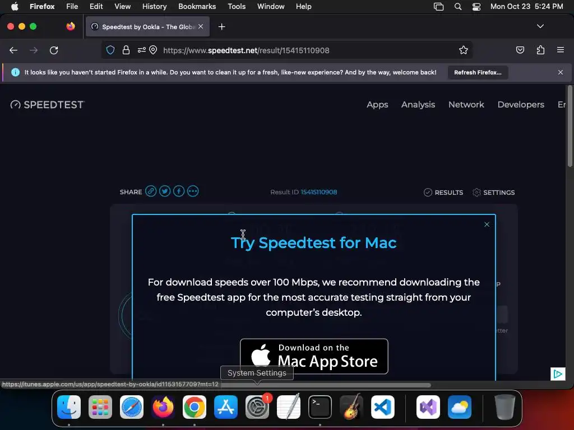Open the RESULTS history link
Viewport: 574px width, 430px height.
pyautogui.click(x=443, y=193)
